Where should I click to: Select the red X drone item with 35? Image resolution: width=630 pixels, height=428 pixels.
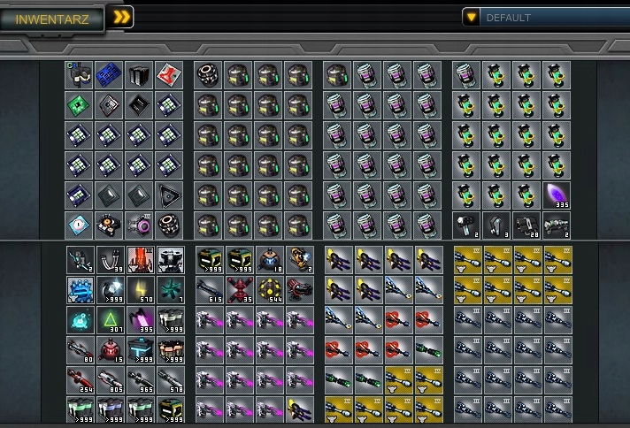tap(240, 290)
